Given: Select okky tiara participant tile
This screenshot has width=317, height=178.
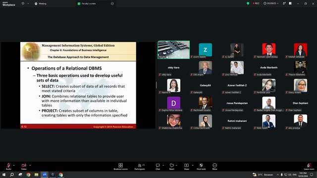Looking at the screenshot, I should tap(174, 68).
